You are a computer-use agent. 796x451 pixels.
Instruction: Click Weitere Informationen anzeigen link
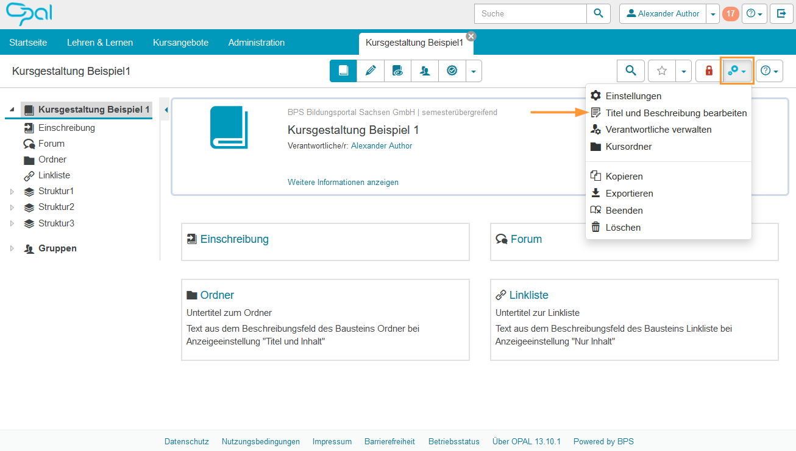click(x=343, y=182)
